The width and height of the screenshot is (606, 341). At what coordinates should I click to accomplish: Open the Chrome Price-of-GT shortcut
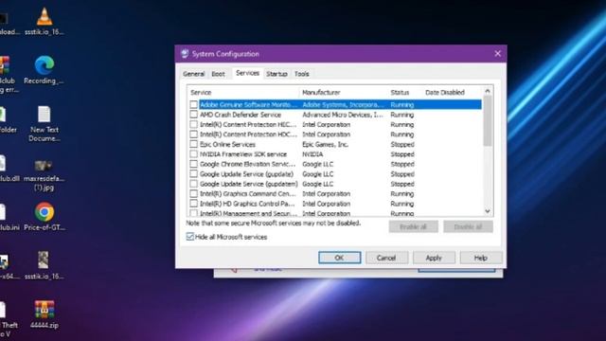tap(45, 217)
